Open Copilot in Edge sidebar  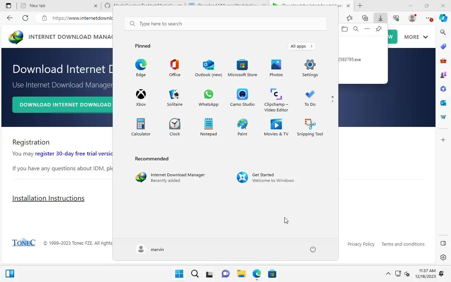443,18
